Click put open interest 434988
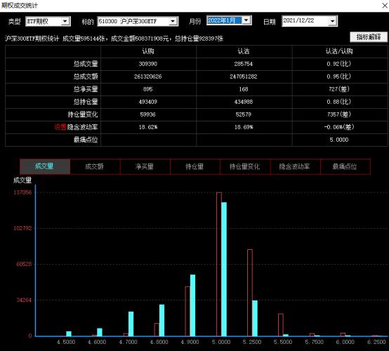389x351 pixels. (244, 102)
